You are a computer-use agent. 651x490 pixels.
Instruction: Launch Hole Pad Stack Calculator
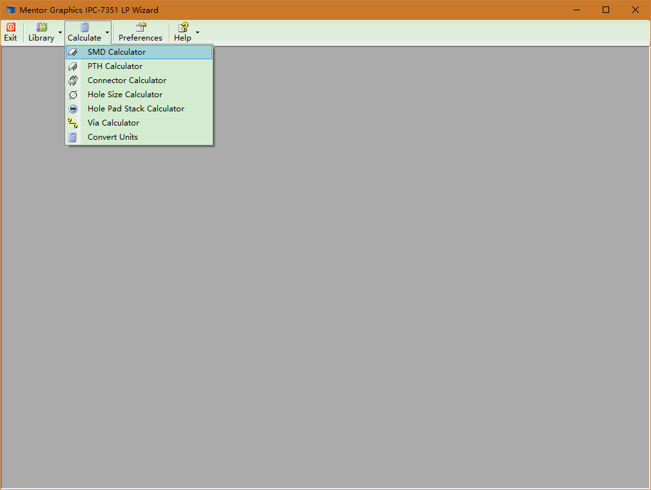pyautogui.click(x=139, y=109)
